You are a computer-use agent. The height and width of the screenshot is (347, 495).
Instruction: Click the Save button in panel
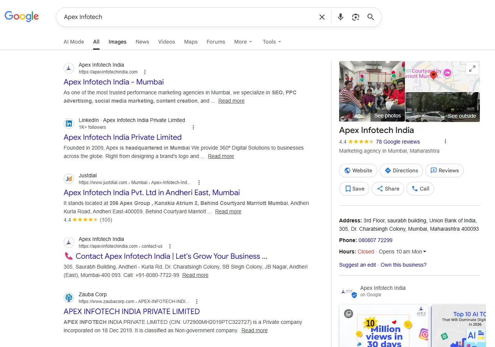click(354, 189)
